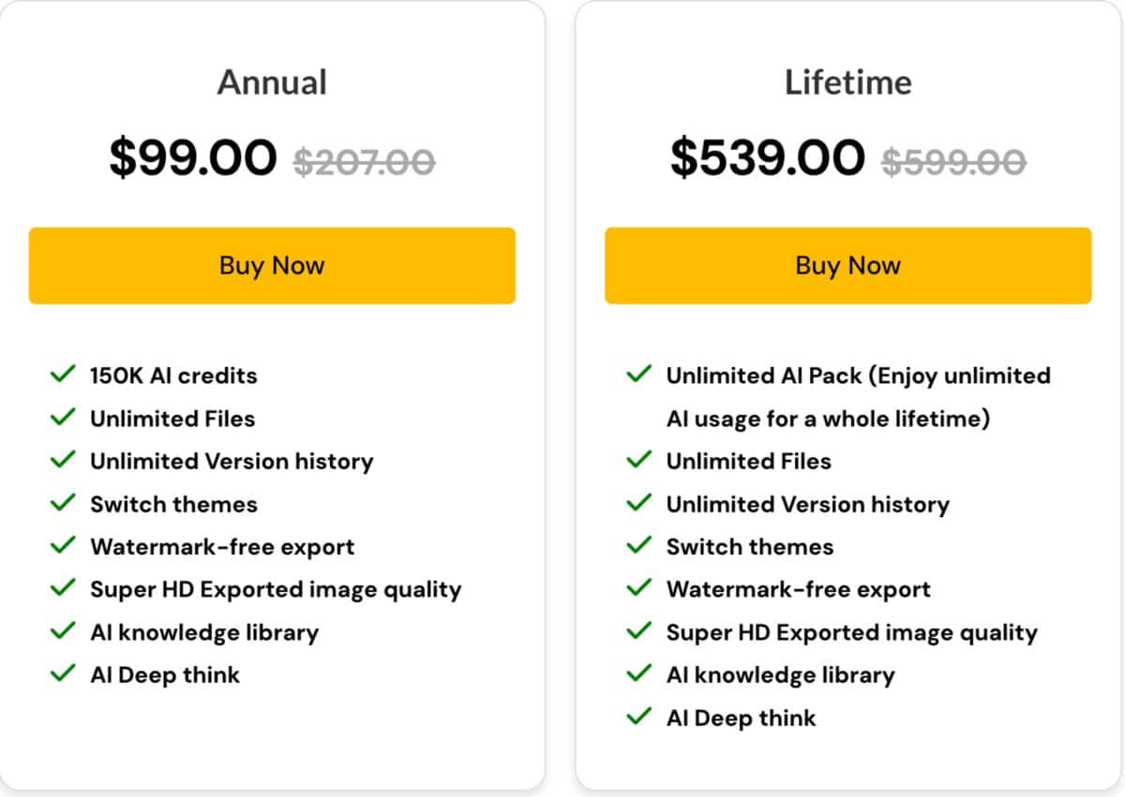Select the Lifetime plan heading

pyautogui.click(x=847, y=82)
